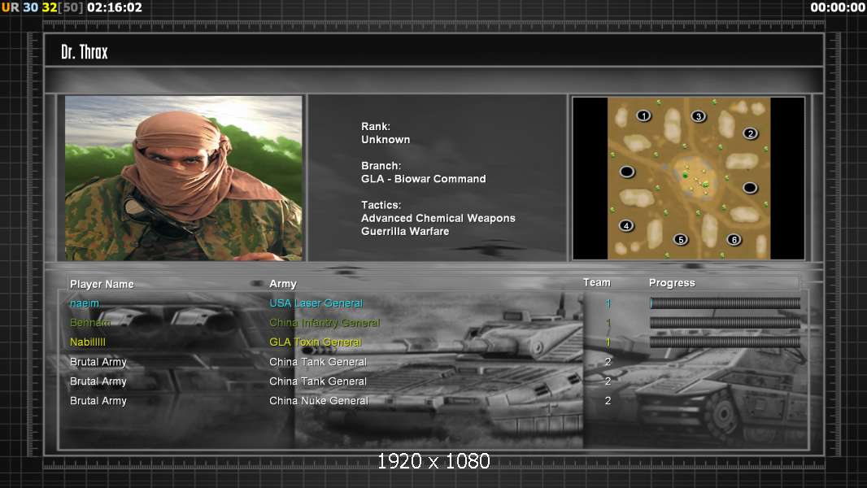Click team number in Nabillll's row
The image size is (867, 488).
coord(608,342)
